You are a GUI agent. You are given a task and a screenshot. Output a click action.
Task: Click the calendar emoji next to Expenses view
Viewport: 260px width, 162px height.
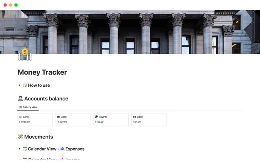25,149
